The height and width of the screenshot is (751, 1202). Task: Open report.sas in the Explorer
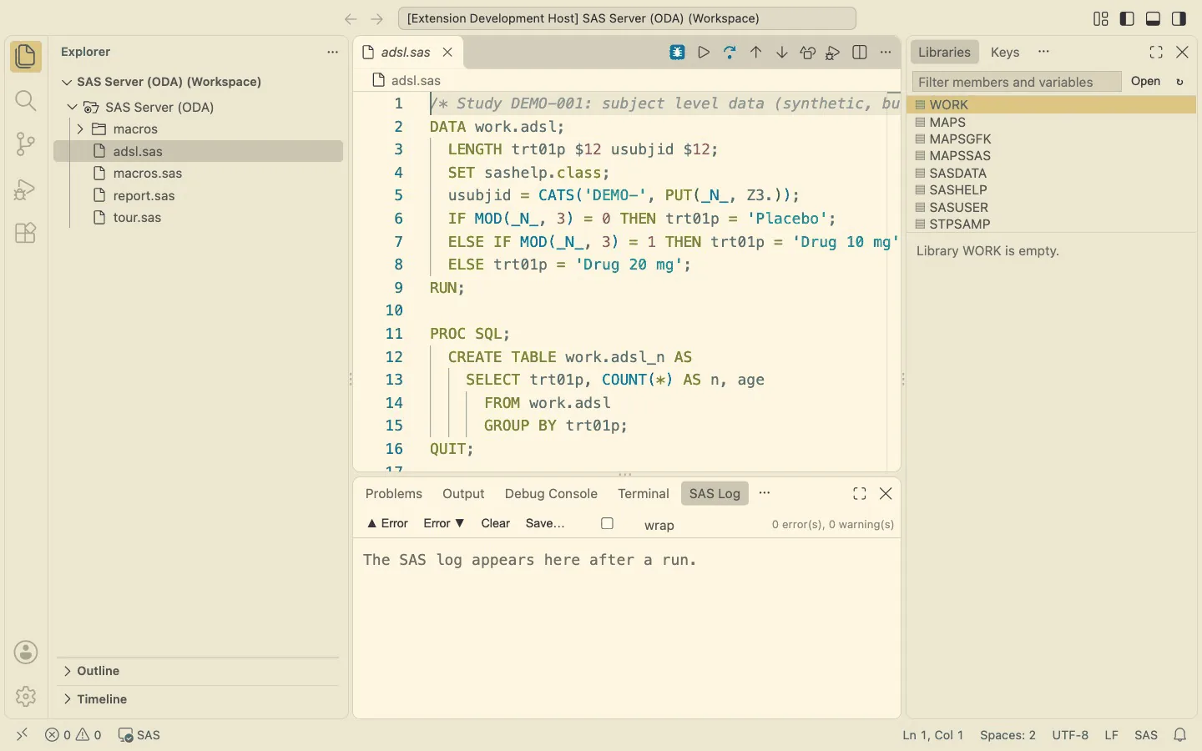(198, 195)
